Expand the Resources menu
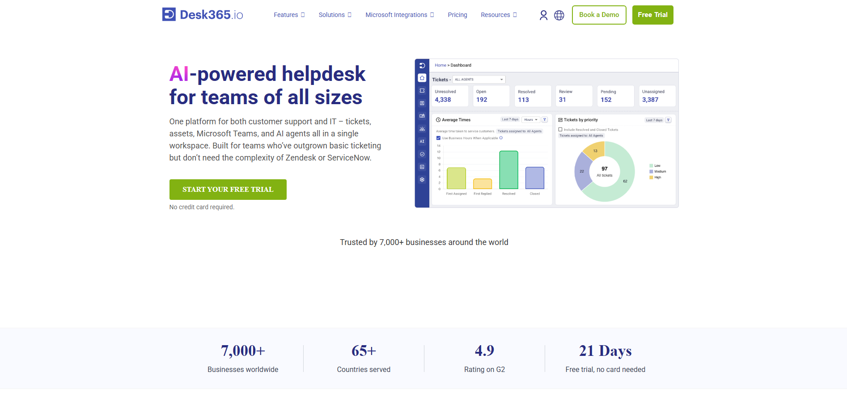Screen dimensions: 847x414 [499, 15]
